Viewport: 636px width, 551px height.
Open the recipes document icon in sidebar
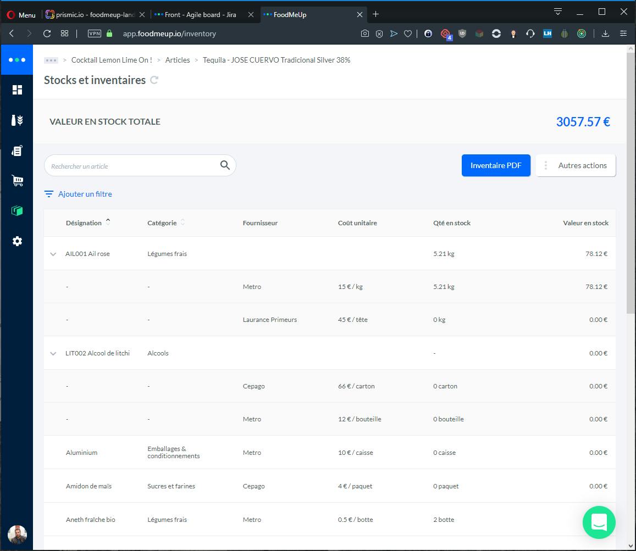tap(17, 151)
